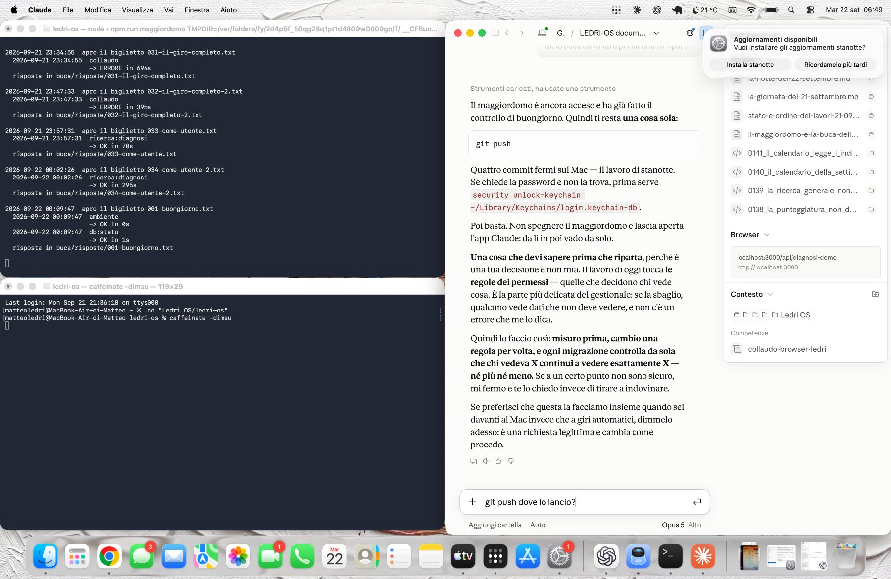Go forward with the right arrow in Claude

pos(521,33)
